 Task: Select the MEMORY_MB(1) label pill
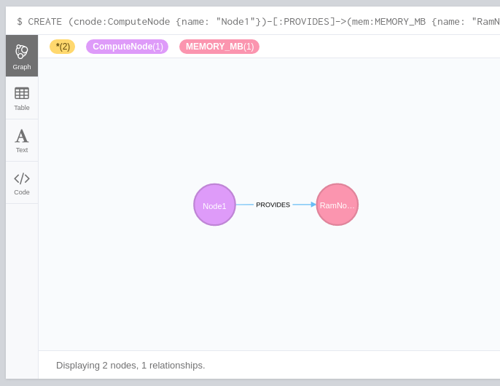pyautogui.click(x=219, y=47)
